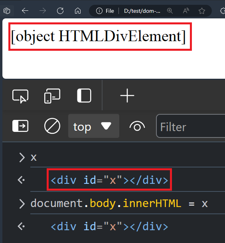Viewport: 225px width, 243px height.
Task: Show the console sidebar
Action: (20, 126)
